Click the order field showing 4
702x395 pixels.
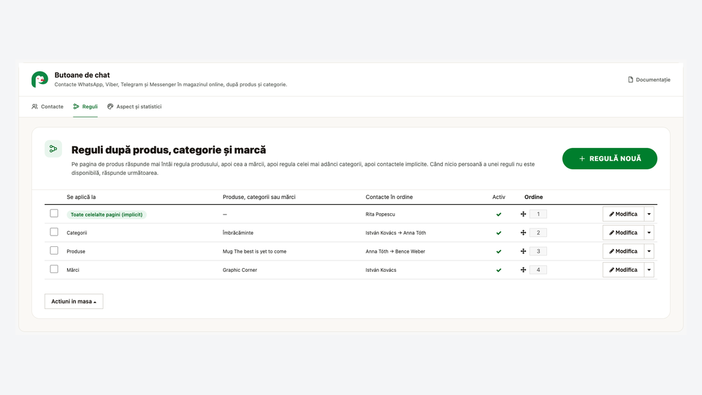(538, 270)
